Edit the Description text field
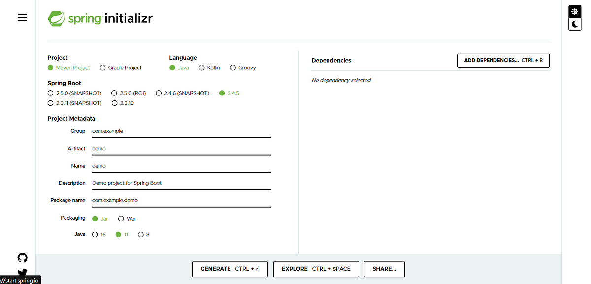The width and height of the screenshot is (591, 284). (x=181, y=183)
